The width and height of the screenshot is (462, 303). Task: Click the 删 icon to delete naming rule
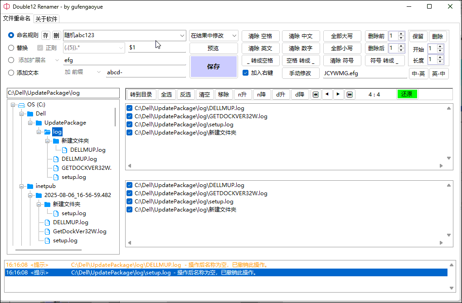(57, 35)
